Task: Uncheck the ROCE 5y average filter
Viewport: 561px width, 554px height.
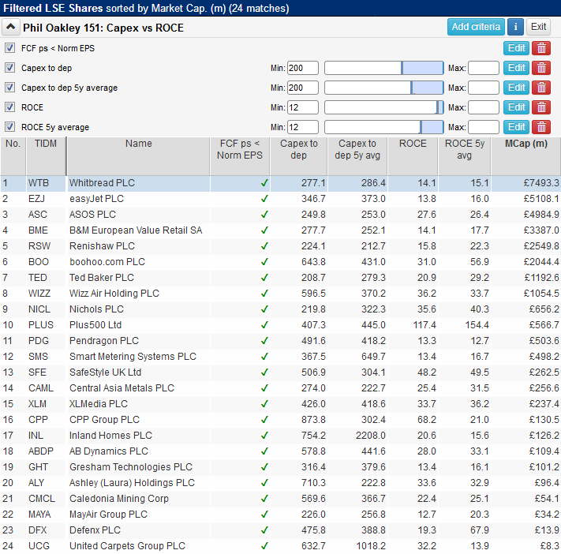Action: [x=9, y=127]
